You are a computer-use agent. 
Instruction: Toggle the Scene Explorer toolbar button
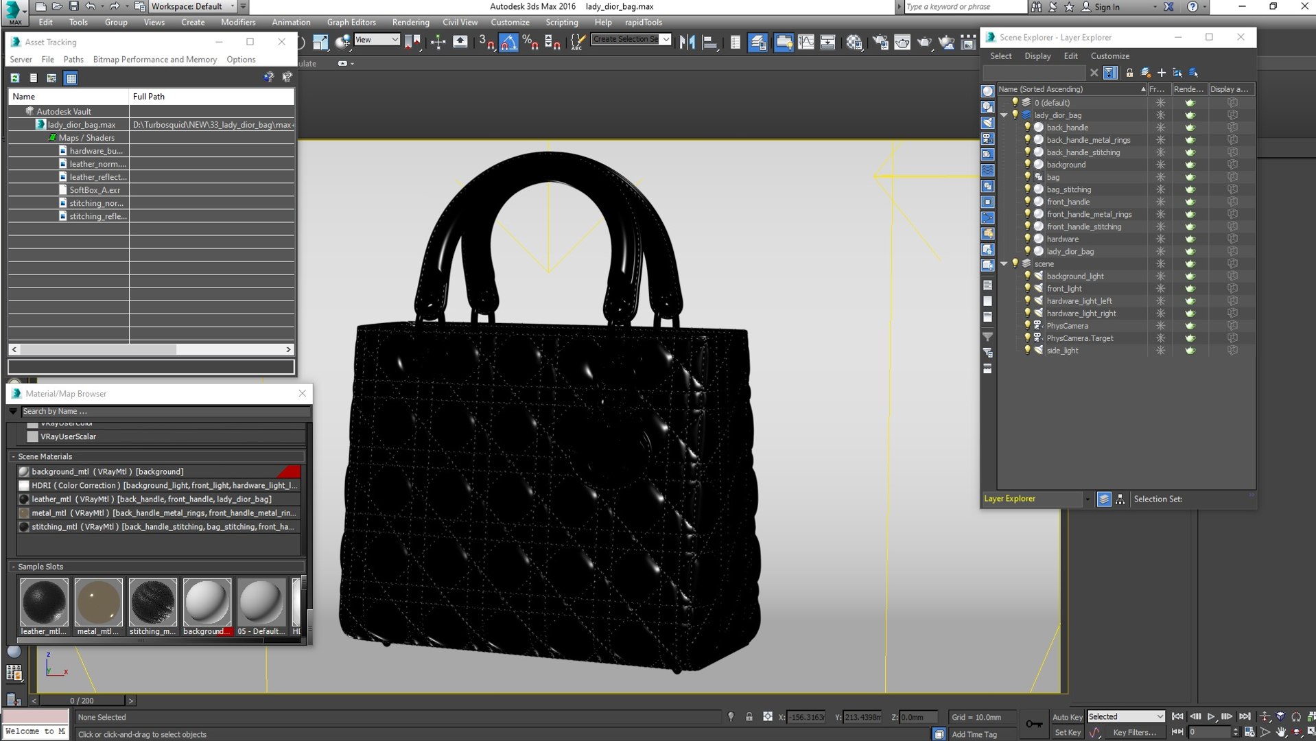[735, 43]
